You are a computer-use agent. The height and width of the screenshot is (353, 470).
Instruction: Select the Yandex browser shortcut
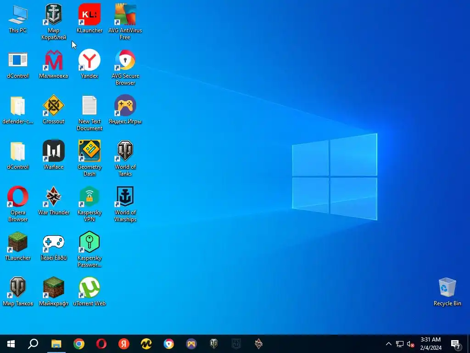point(90,64)
